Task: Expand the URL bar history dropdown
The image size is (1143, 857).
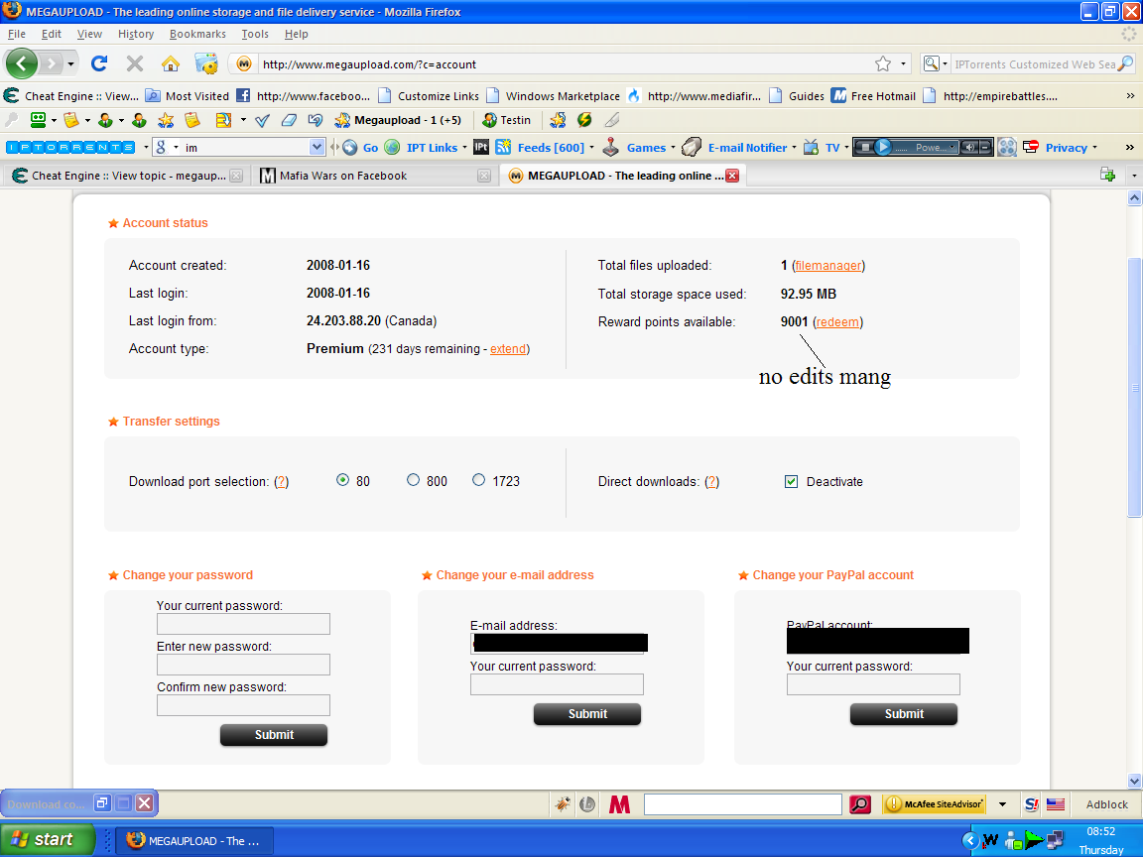Action: click(903, 64)
